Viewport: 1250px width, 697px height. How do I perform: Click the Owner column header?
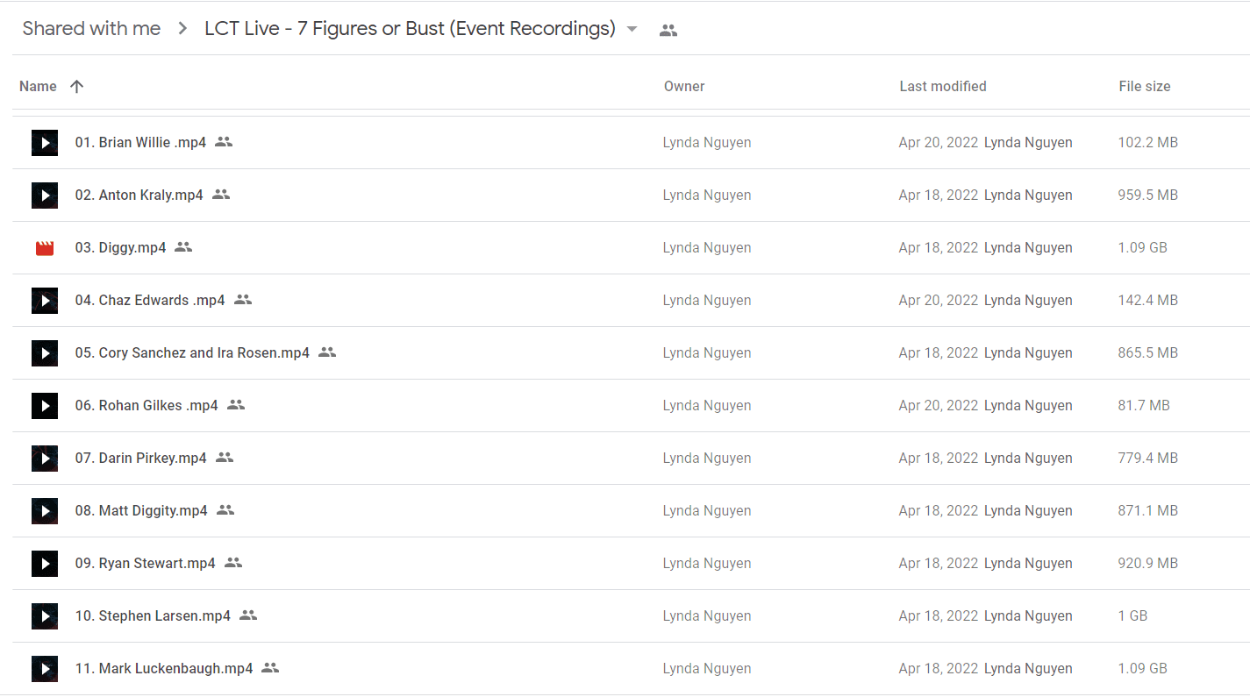[x=684, y=86]
